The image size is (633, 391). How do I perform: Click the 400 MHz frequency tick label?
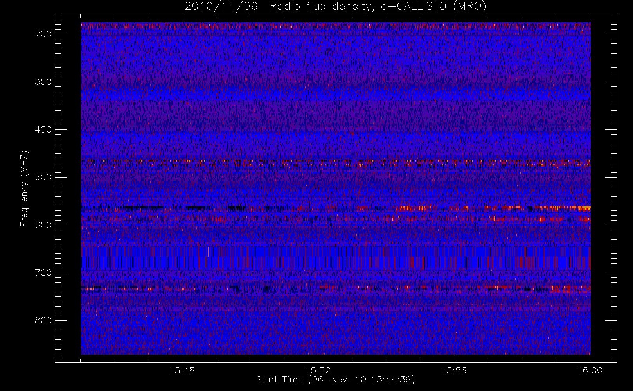(x=43, y=129)
